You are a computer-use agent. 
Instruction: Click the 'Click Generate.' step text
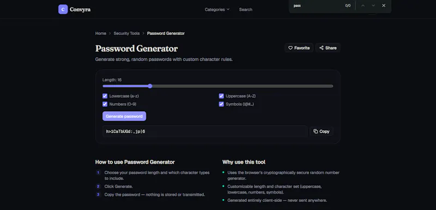pyautogui.click(x=118, y=187)
